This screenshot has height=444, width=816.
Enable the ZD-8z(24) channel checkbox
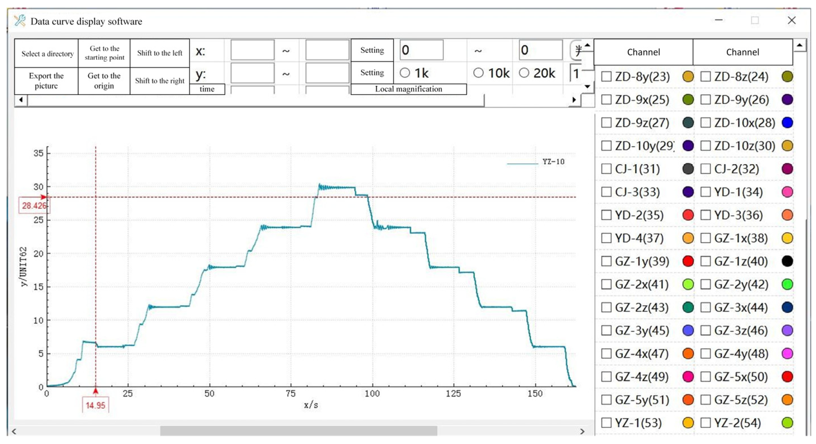point(706,77)
